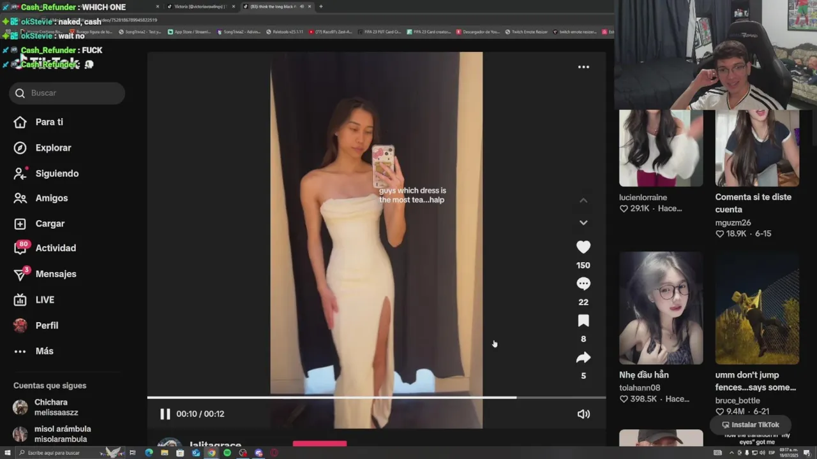The height and width of the screenshot is (459, 817).
Task: Click the mguzm26 username
Action: 733,223
